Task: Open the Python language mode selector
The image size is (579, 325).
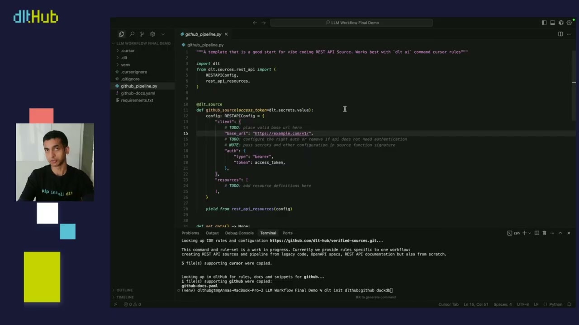Action: pyautogui.click(x=555, y=304)
